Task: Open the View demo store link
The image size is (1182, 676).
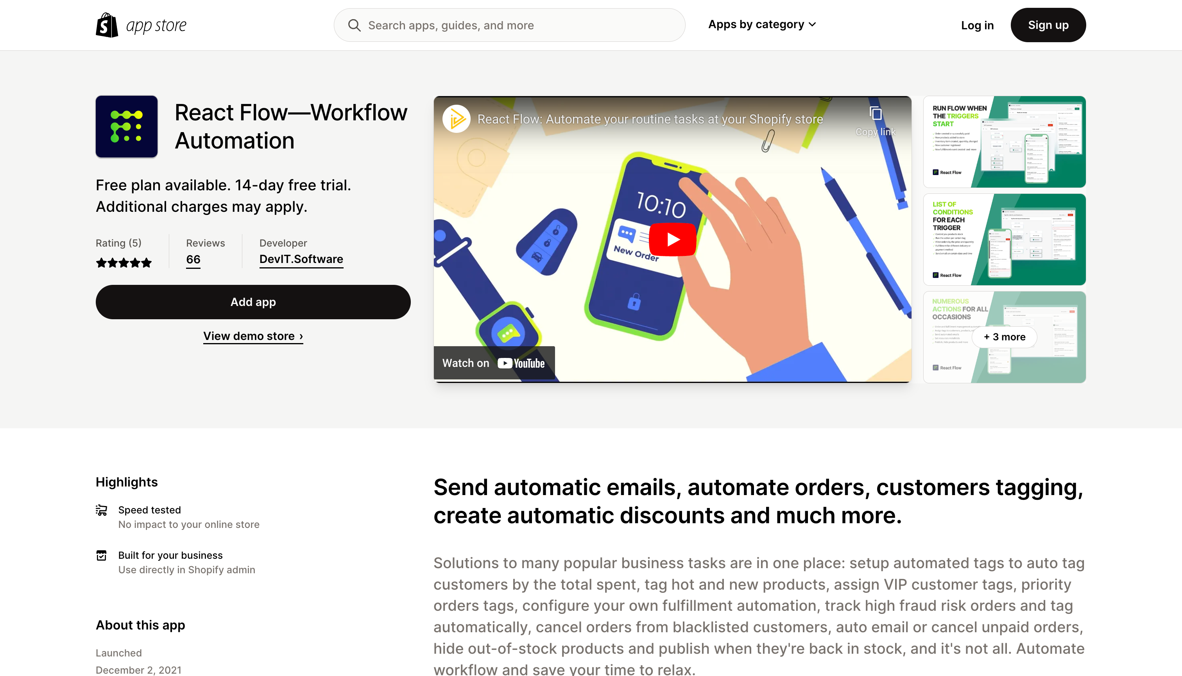Action: tap(253, 336)
